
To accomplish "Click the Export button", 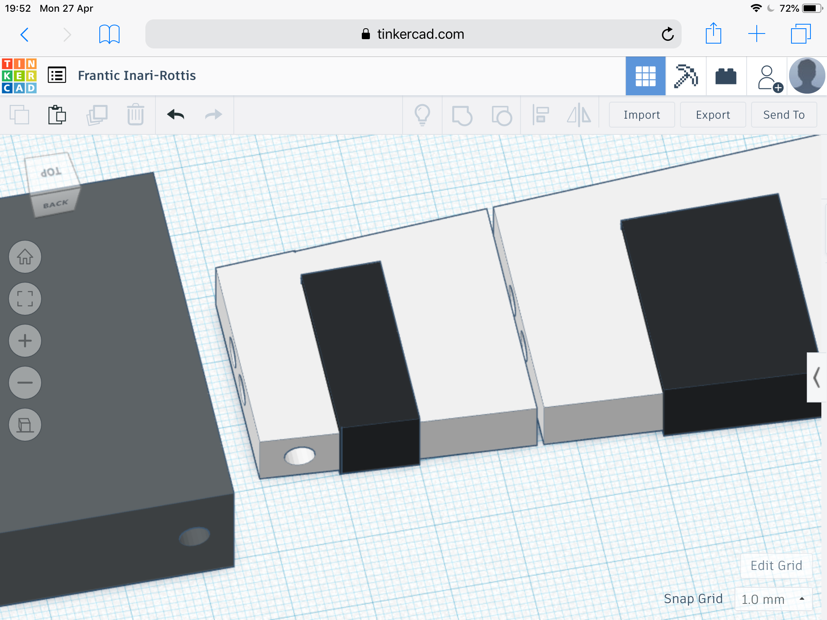I will [713, 115].
